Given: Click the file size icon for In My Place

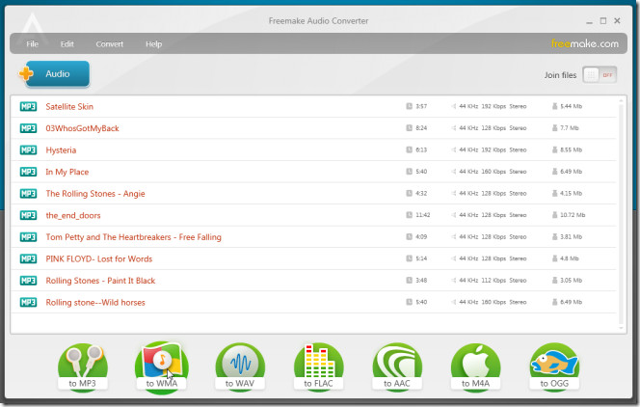Looking at the screenshot, I should pyautogui.click(x=554, y=172).
